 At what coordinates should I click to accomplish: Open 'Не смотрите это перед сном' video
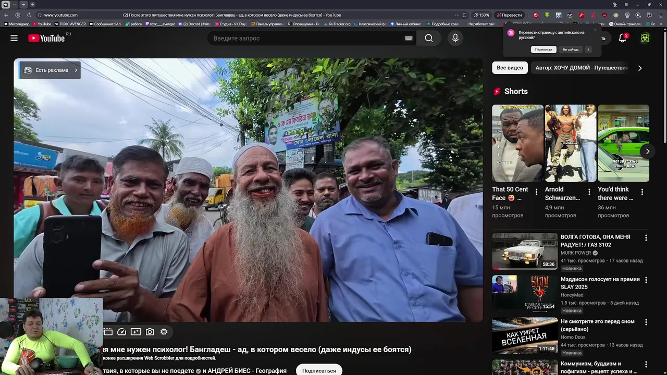pyautogui.click(x=598, y=325)
